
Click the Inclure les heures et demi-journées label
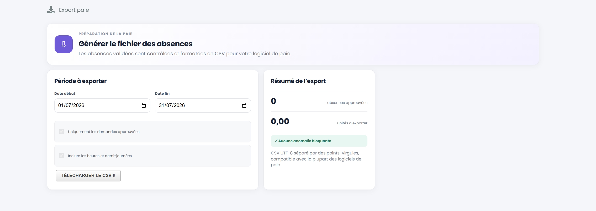(x=100, y=156)
